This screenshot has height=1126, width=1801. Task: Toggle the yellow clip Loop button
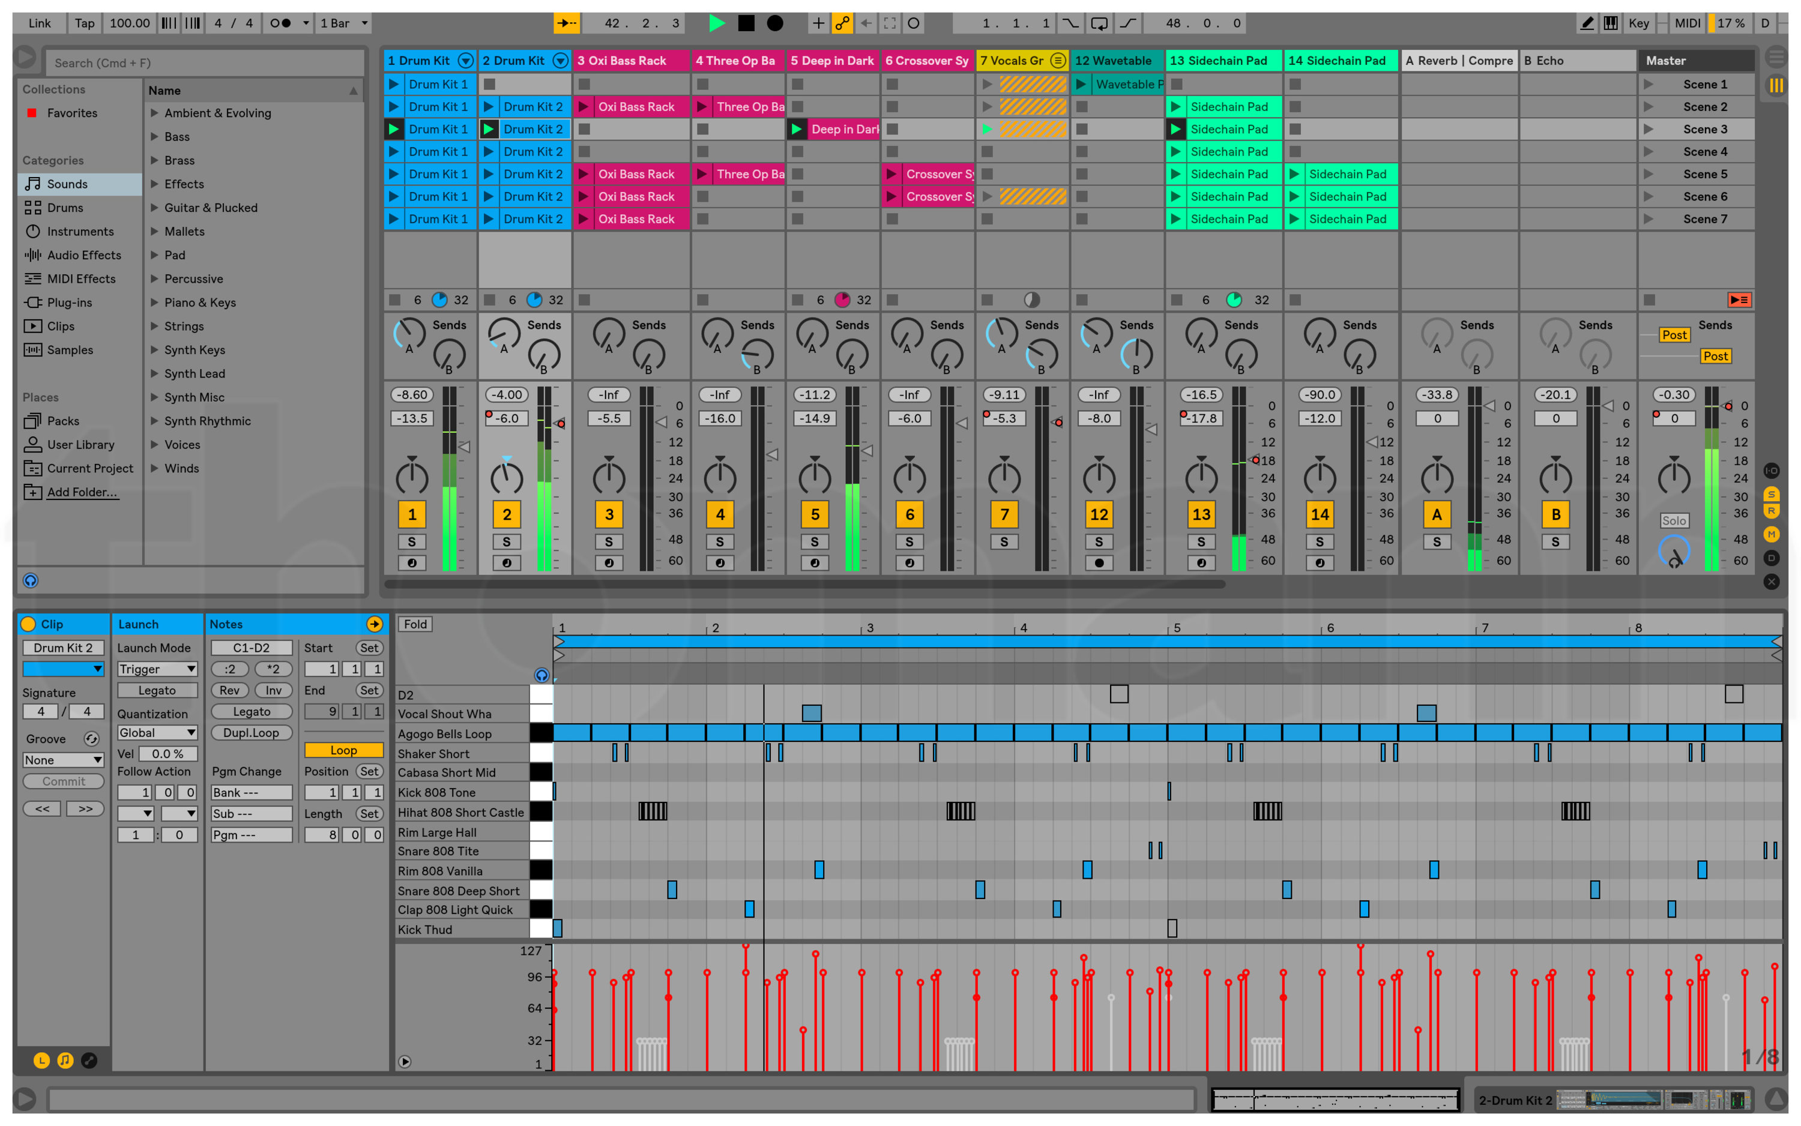pos(343,750)
